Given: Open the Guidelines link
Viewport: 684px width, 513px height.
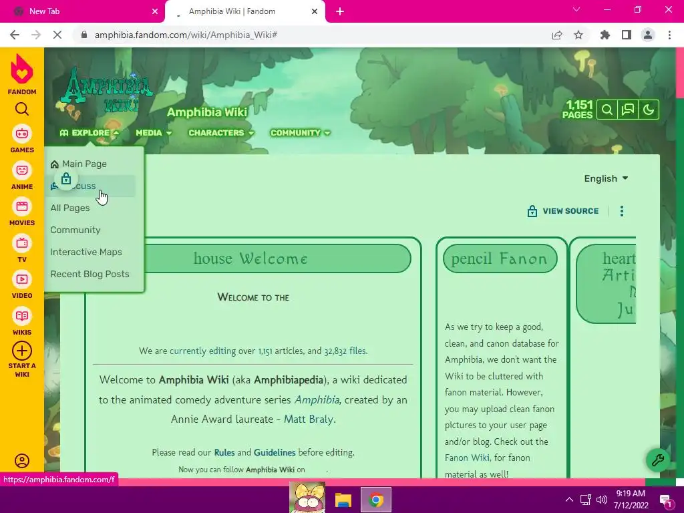Looking at the screenshot, I should click(x=275, y=452).
